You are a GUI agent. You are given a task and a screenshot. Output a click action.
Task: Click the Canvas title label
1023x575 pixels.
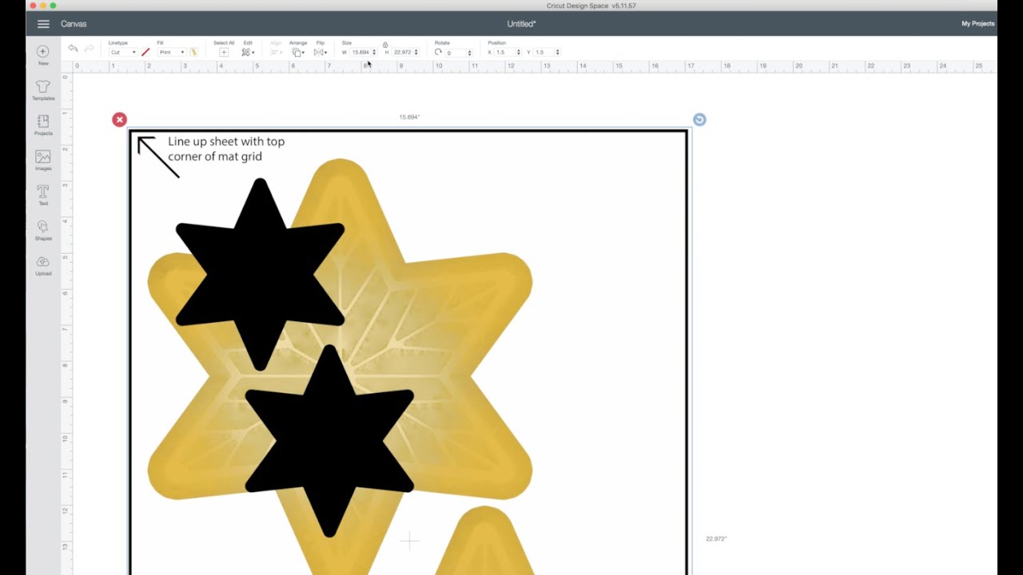74,24
